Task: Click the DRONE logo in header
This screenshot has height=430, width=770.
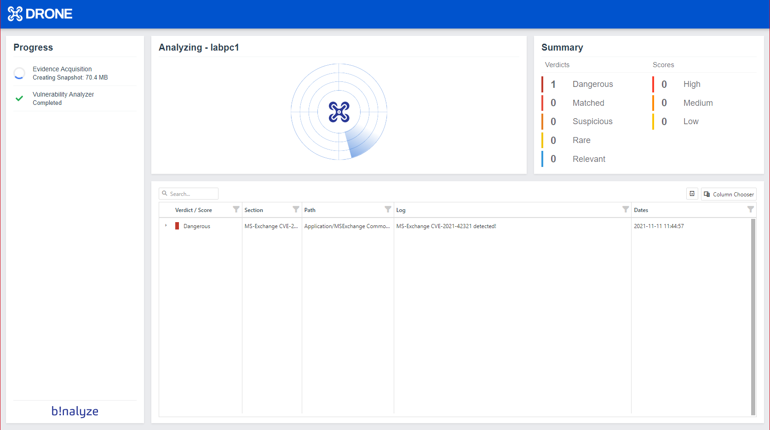Action: (40, 14)
